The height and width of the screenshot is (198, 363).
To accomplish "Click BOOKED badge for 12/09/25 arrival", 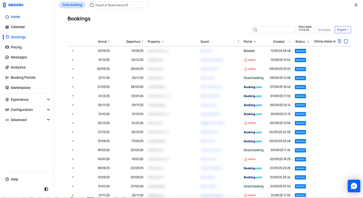I will (300, 51).
